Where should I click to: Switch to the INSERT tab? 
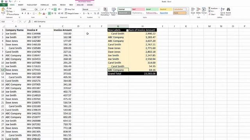(x=21, y=5)
